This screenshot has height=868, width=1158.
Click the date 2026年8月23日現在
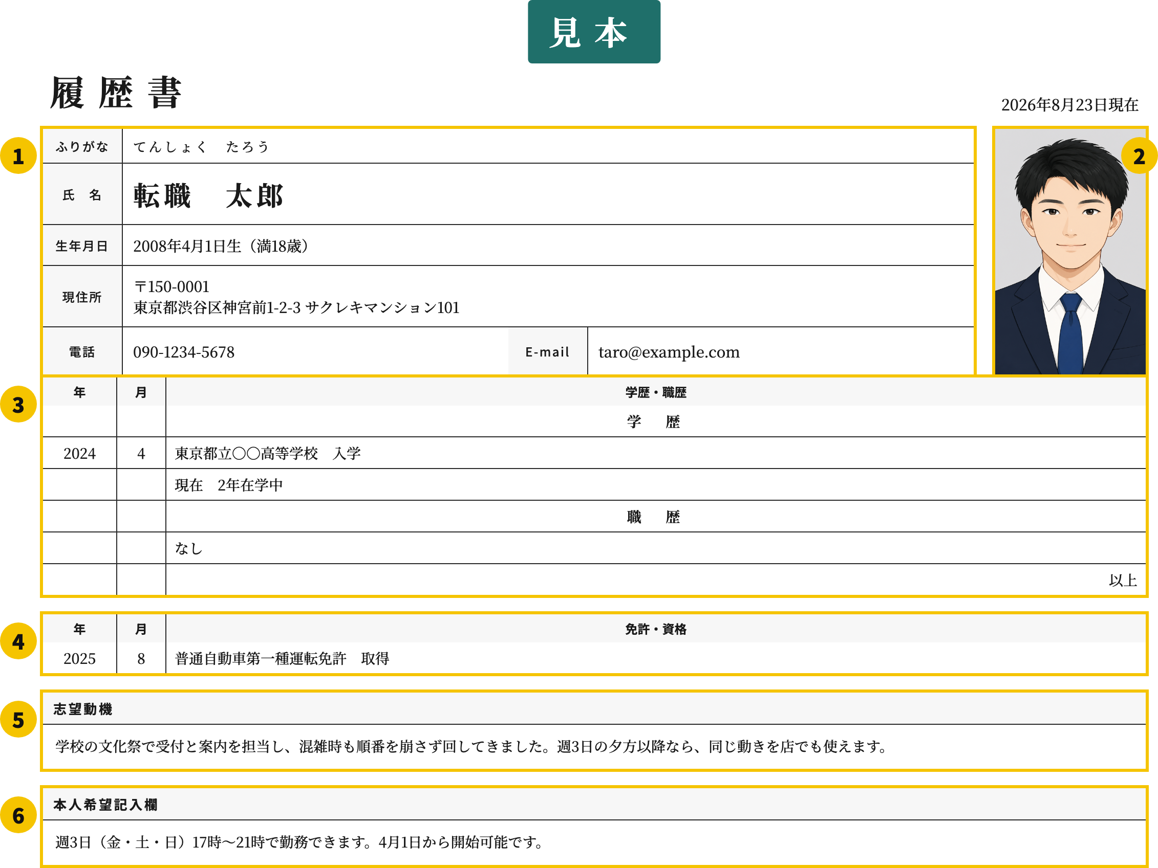(1069, 105)
